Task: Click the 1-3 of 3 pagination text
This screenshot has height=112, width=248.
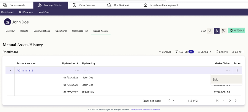Action: click(193, 101)
